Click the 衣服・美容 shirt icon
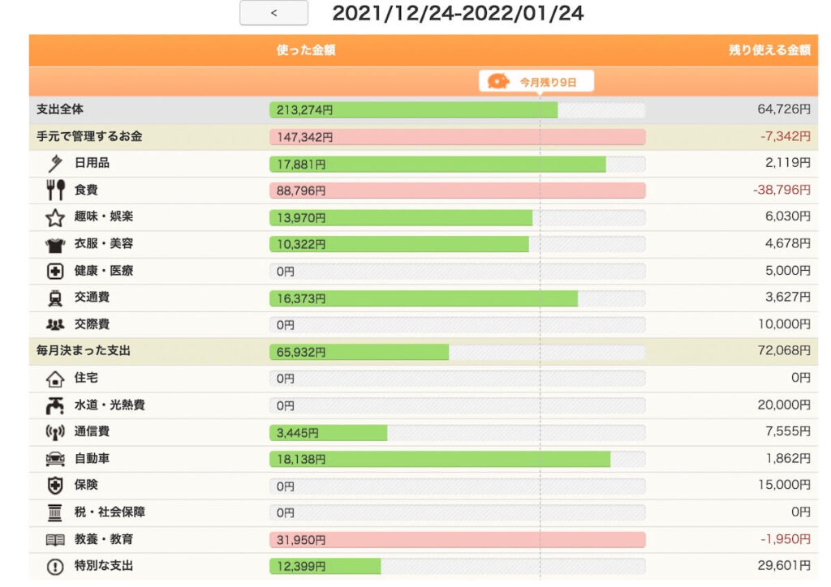 click(x=55, y=245)
